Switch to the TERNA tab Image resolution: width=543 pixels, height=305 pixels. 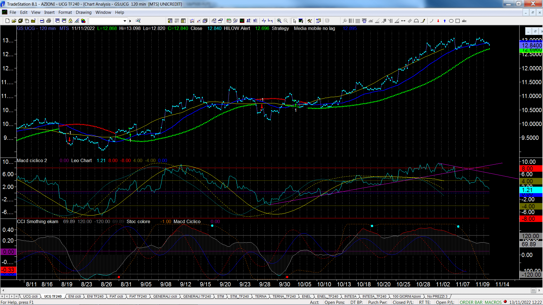[x=261, y=297]
